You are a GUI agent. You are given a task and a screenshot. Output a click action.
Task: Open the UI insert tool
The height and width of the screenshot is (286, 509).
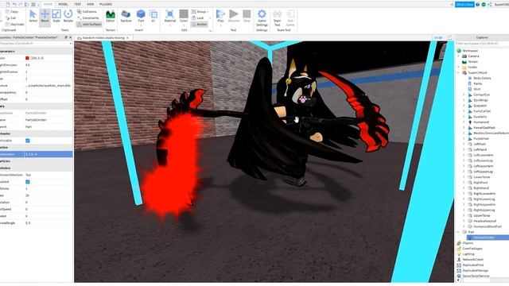[153, 16]
